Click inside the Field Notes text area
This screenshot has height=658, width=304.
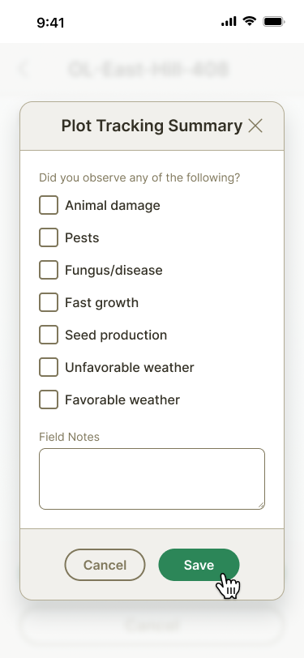click(152, 479)
